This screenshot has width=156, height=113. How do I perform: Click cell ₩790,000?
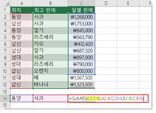(81, 64)
